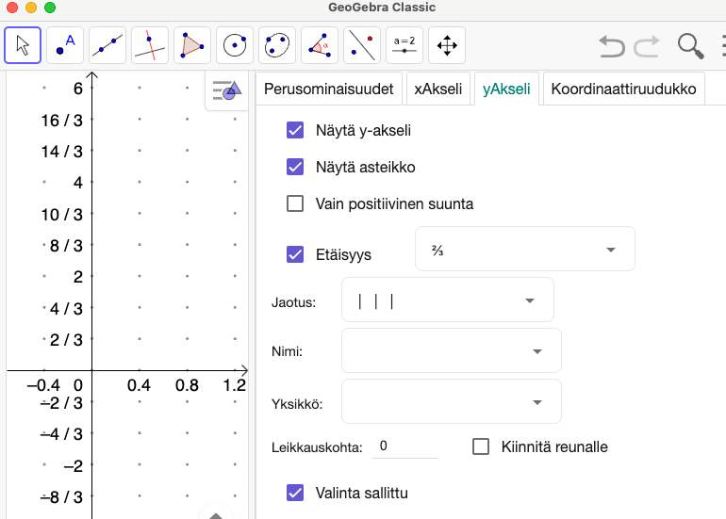Select the Reflect about Line tool

[362, 44]
